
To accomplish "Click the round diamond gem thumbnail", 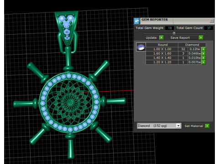I will (x=141, y=47).
